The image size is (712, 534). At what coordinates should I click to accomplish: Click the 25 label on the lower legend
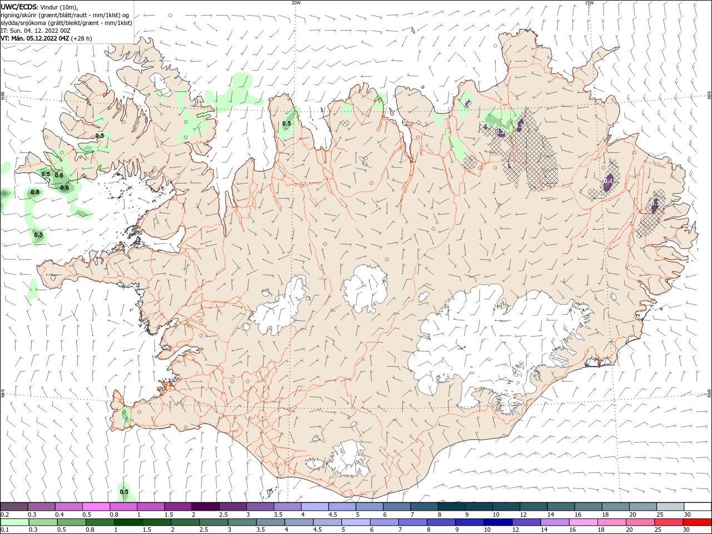point(658,530)
